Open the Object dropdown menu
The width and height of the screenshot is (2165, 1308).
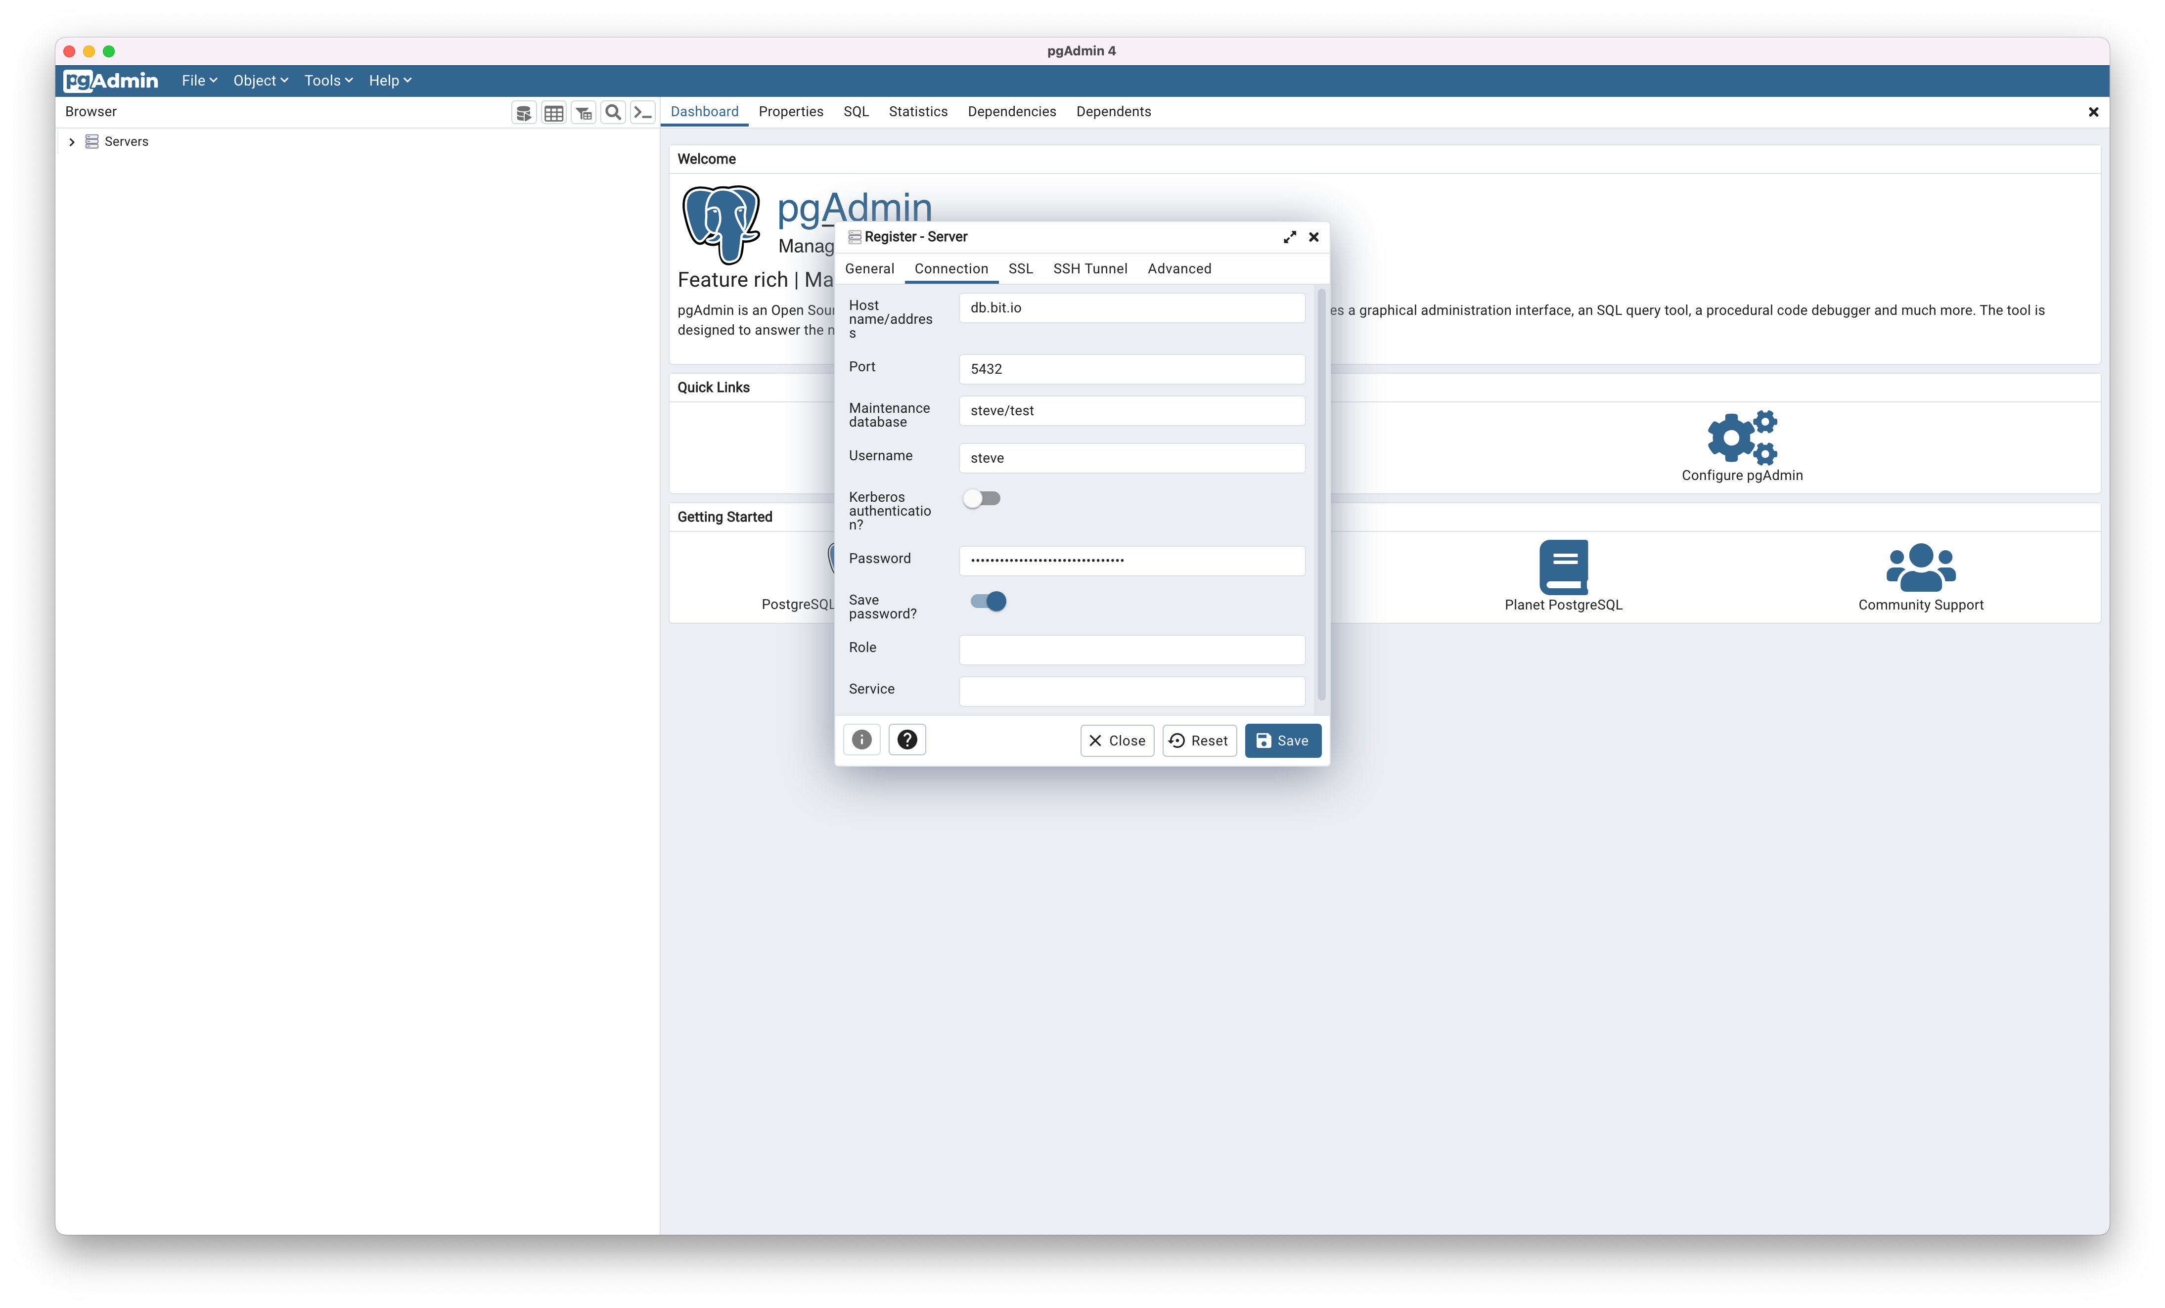click(x=260, y=81)
